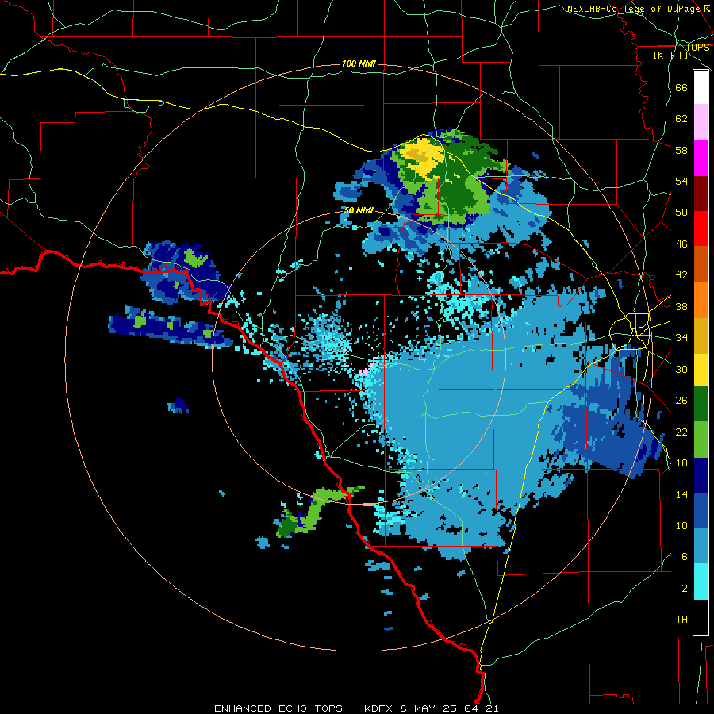Click the gold legend swatch
The width and height of the screenshot is (714, 714).
click(x=701, y=335)
